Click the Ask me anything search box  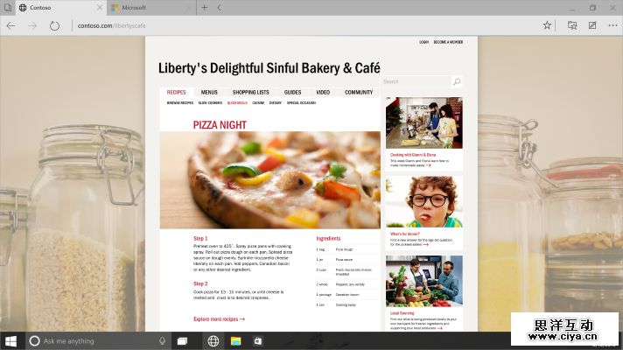point(98,341)
